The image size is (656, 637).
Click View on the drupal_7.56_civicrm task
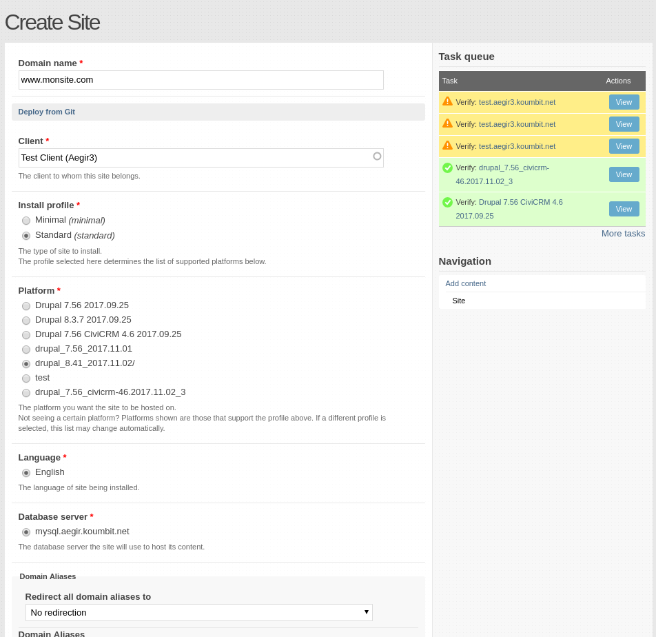pos(624,174)
